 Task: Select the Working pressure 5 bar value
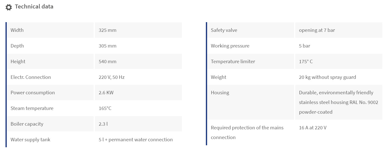click(x=305, y=46)
